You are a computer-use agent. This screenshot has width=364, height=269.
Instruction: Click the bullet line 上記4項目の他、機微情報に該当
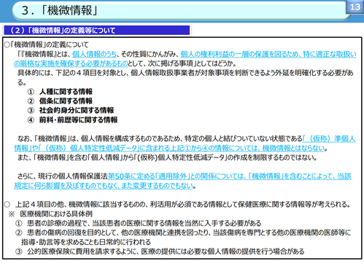coord(177,204)
